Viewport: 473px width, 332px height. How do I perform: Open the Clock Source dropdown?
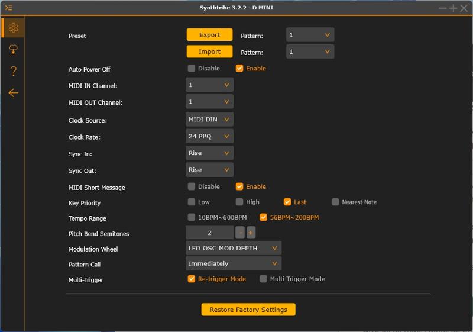(209, 120)
